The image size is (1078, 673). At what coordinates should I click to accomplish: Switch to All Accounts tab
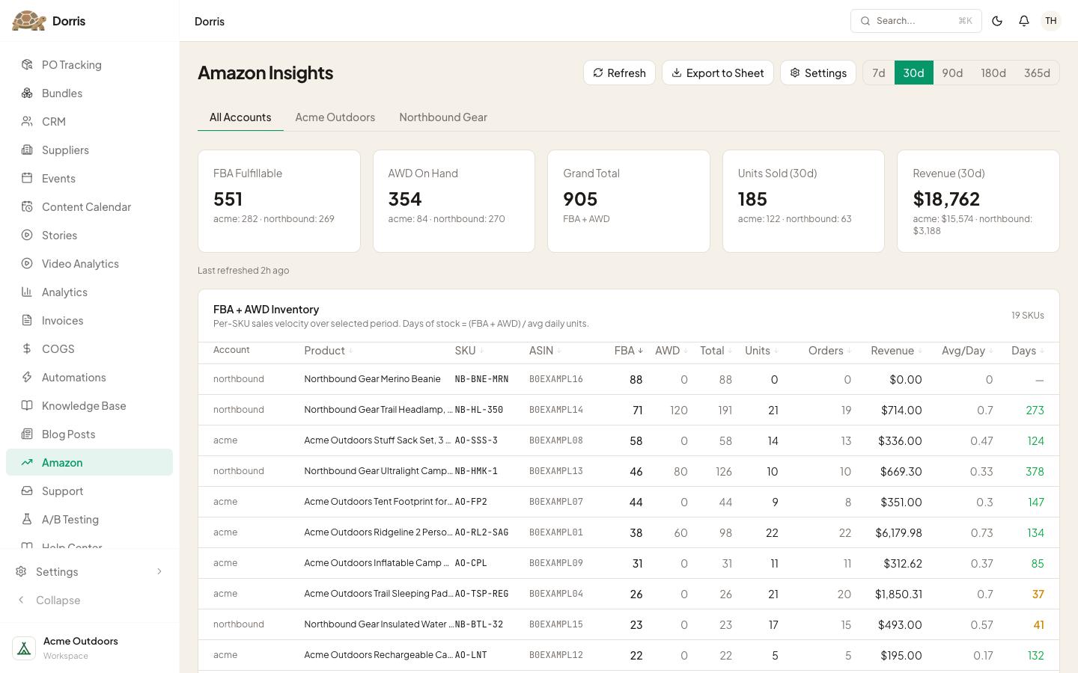click(240, 117)
